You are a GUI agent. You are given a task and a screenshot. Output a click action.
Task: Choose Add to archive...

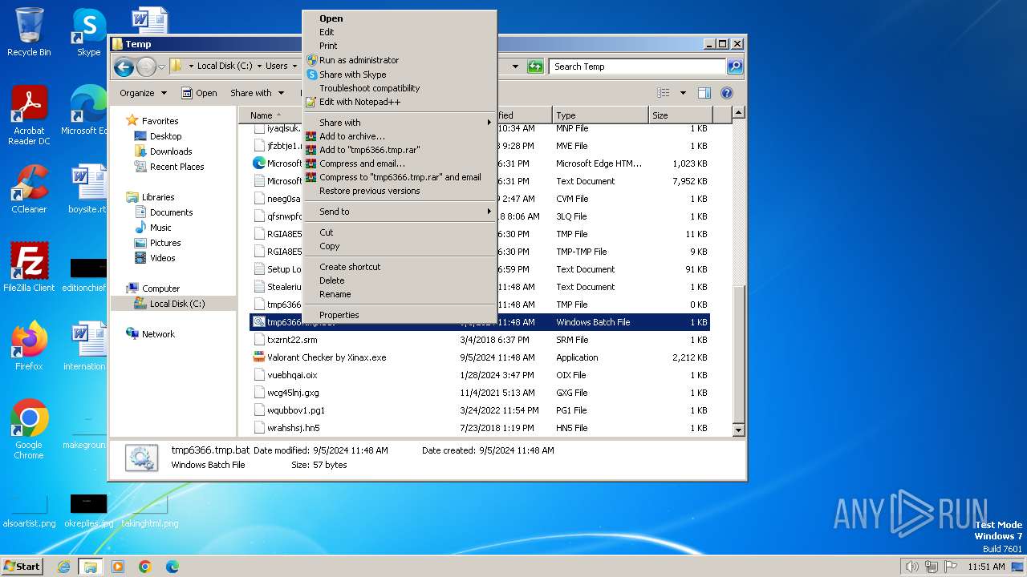pos(400,136)
